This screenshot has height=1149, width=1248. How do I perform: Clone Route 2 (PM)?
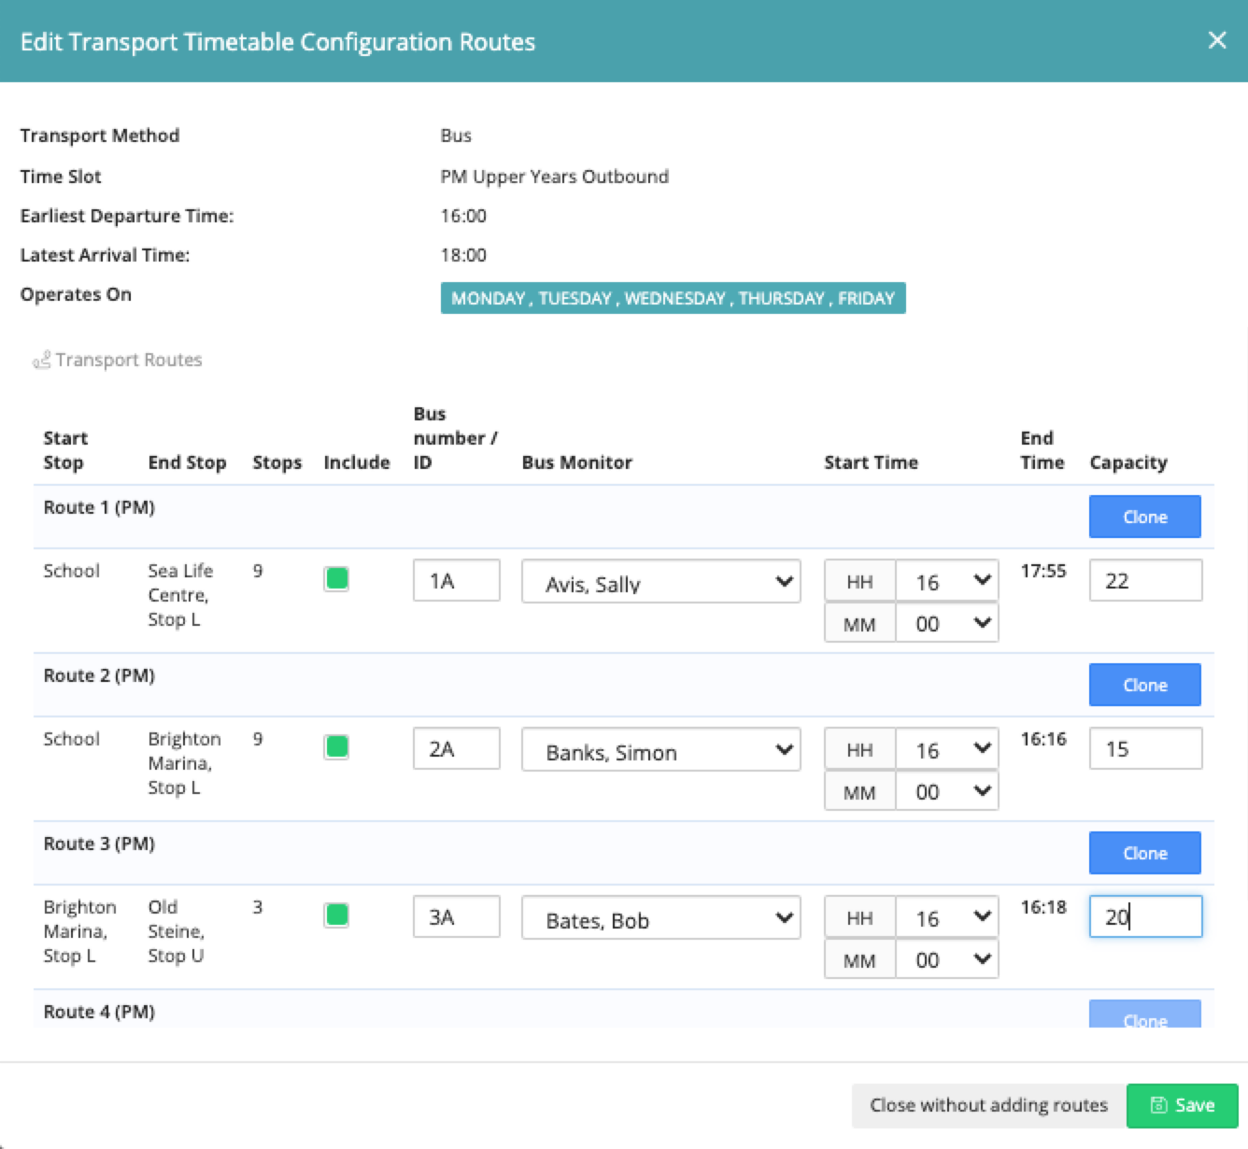pyautogui.click(x=1144, y=685)
